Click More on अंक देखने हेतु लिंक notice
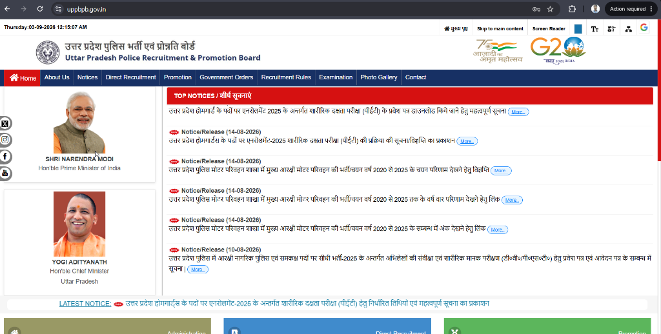661x334 pixels. click(x=498, y=230)
